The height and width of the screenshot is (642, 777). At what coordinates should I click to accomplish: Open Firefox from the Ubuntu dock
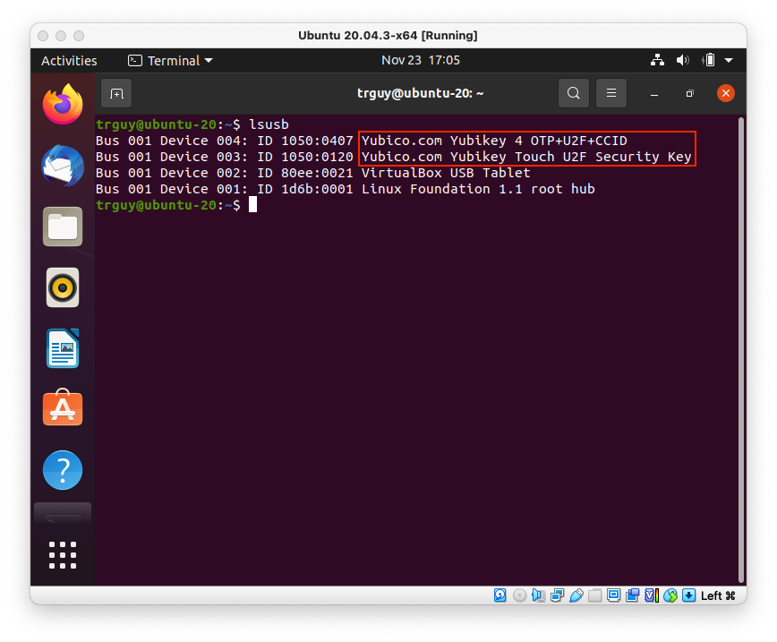click(63, 104)
